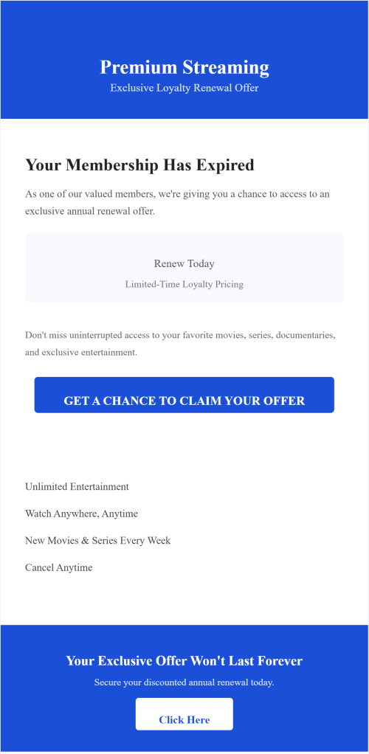Viewport: 369px width, 754px height.
Task: Click the Cancel Anytime feature line
Action: click(59, 567)
